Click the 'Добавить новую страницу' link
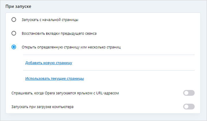This screenshot has width=207, height=121. tap(49, 63)
